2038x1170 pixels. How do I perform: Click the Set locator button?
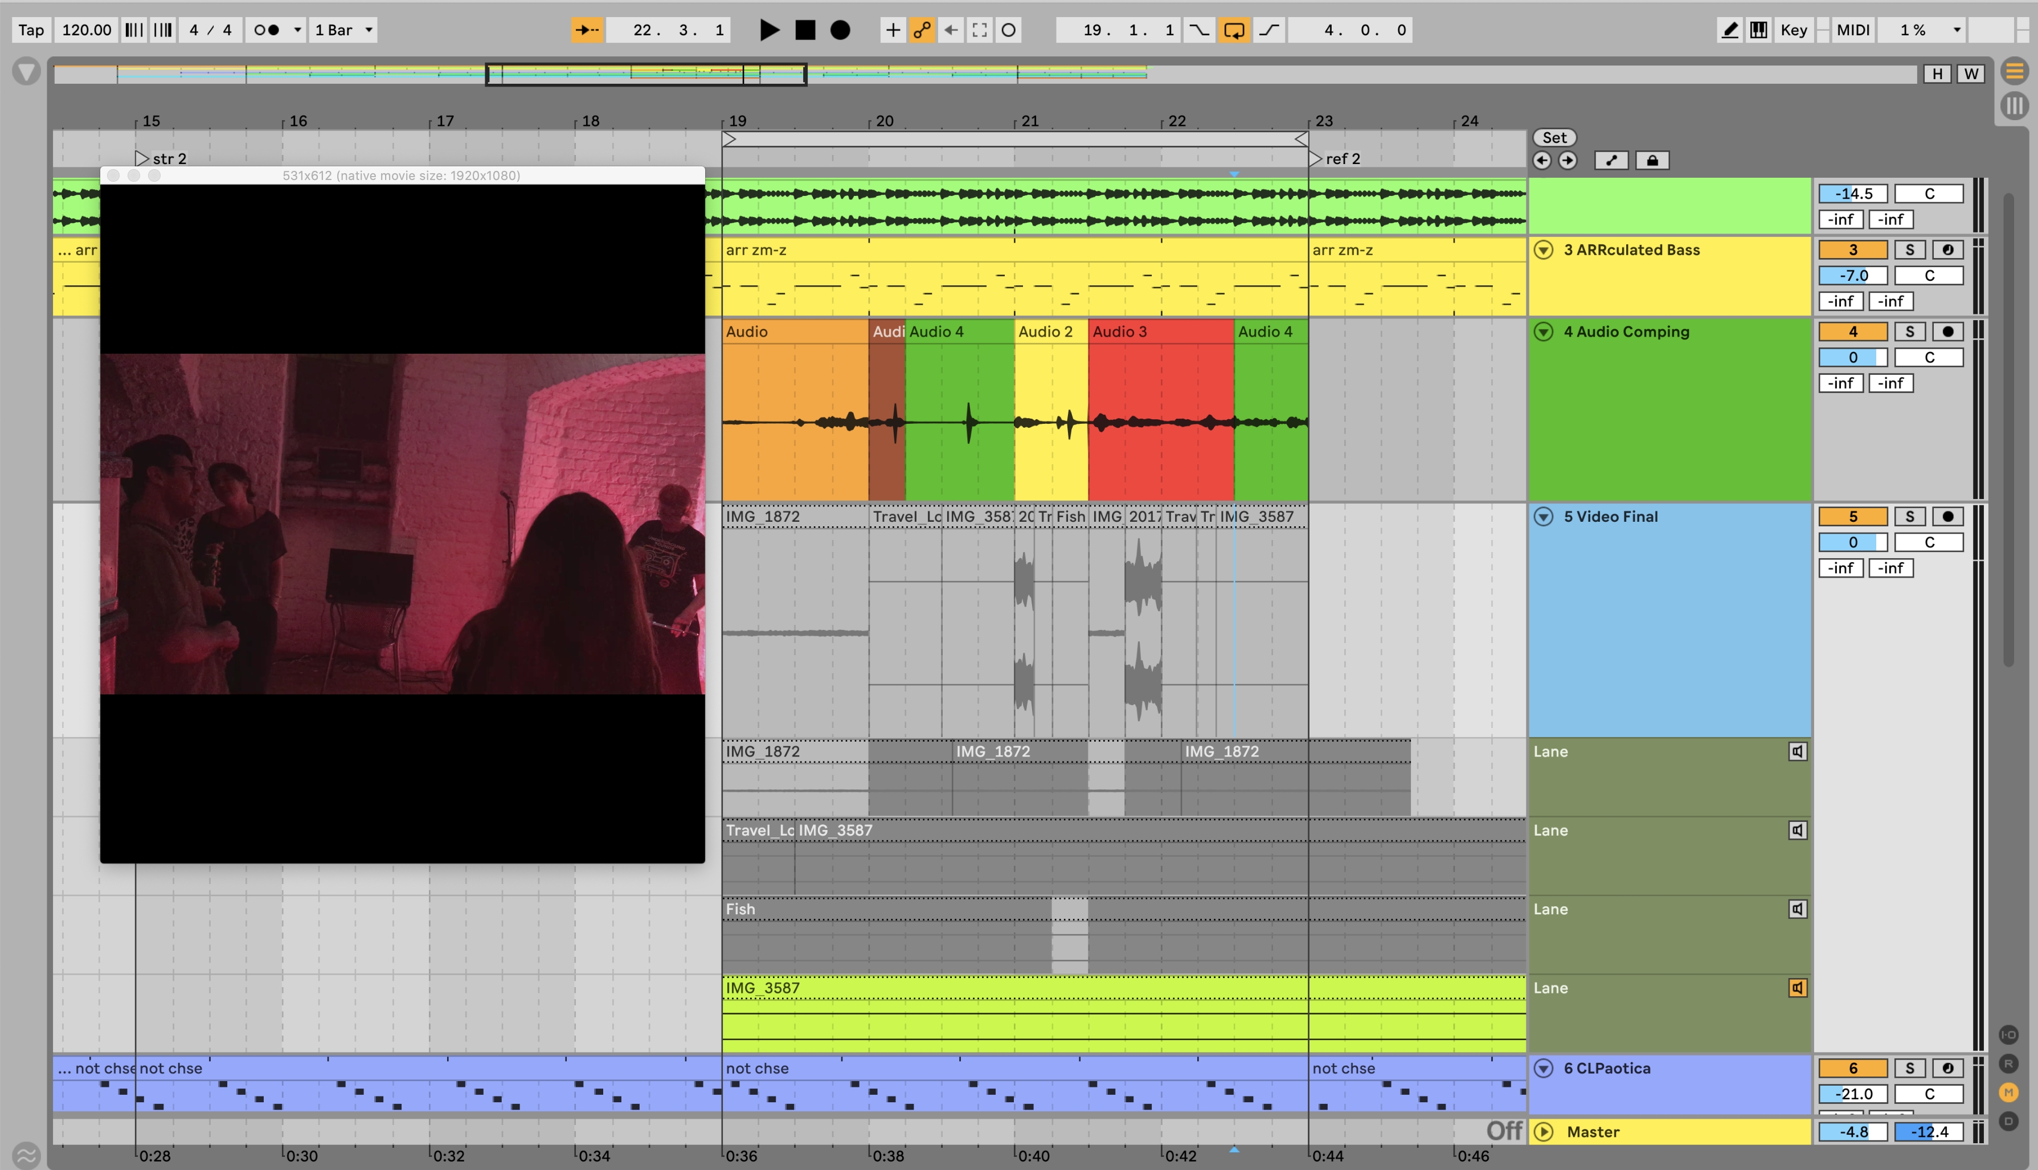1554,137
